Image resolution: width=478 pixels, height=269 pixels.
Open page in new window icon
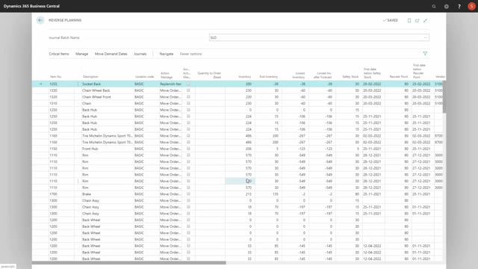click(x=417, y=20)
